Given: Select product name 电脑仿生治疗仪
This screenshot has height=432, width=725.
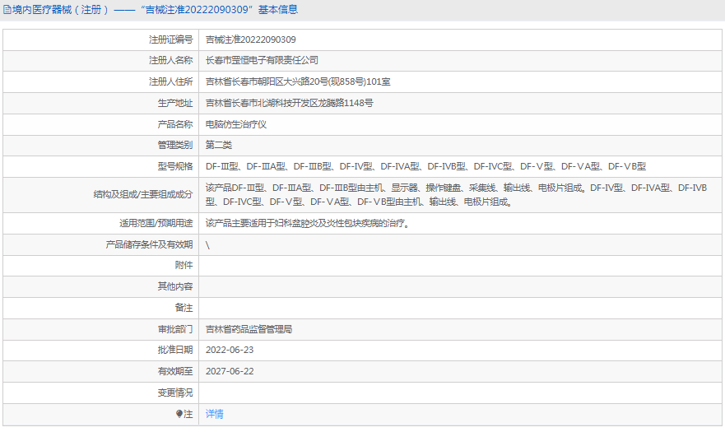Looking at the screenshot, I should click(x=236, y=125).
